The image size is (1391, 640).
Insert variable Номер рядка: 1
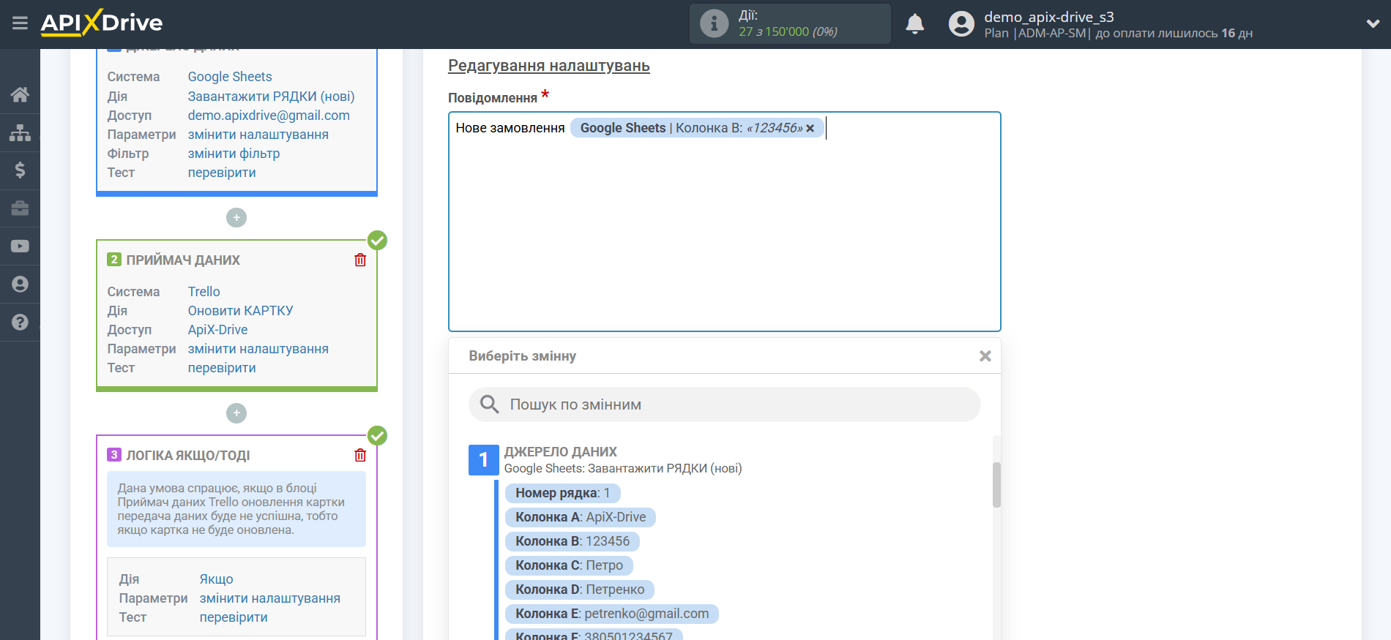(562, 493)
